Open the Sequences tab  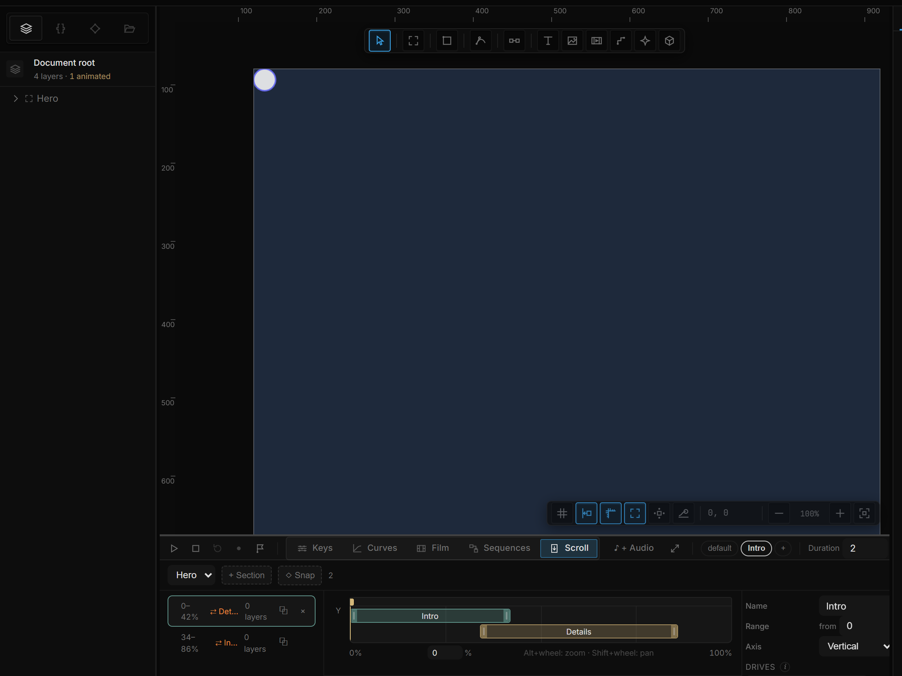(x=500, y=548)
